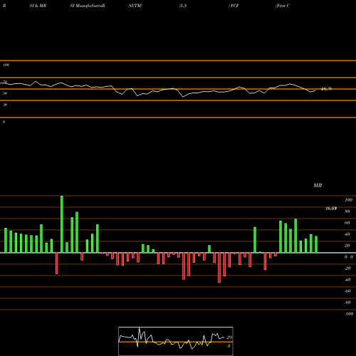
Task: Click the MR axis label '40'
Action: [x=347, y=234]
